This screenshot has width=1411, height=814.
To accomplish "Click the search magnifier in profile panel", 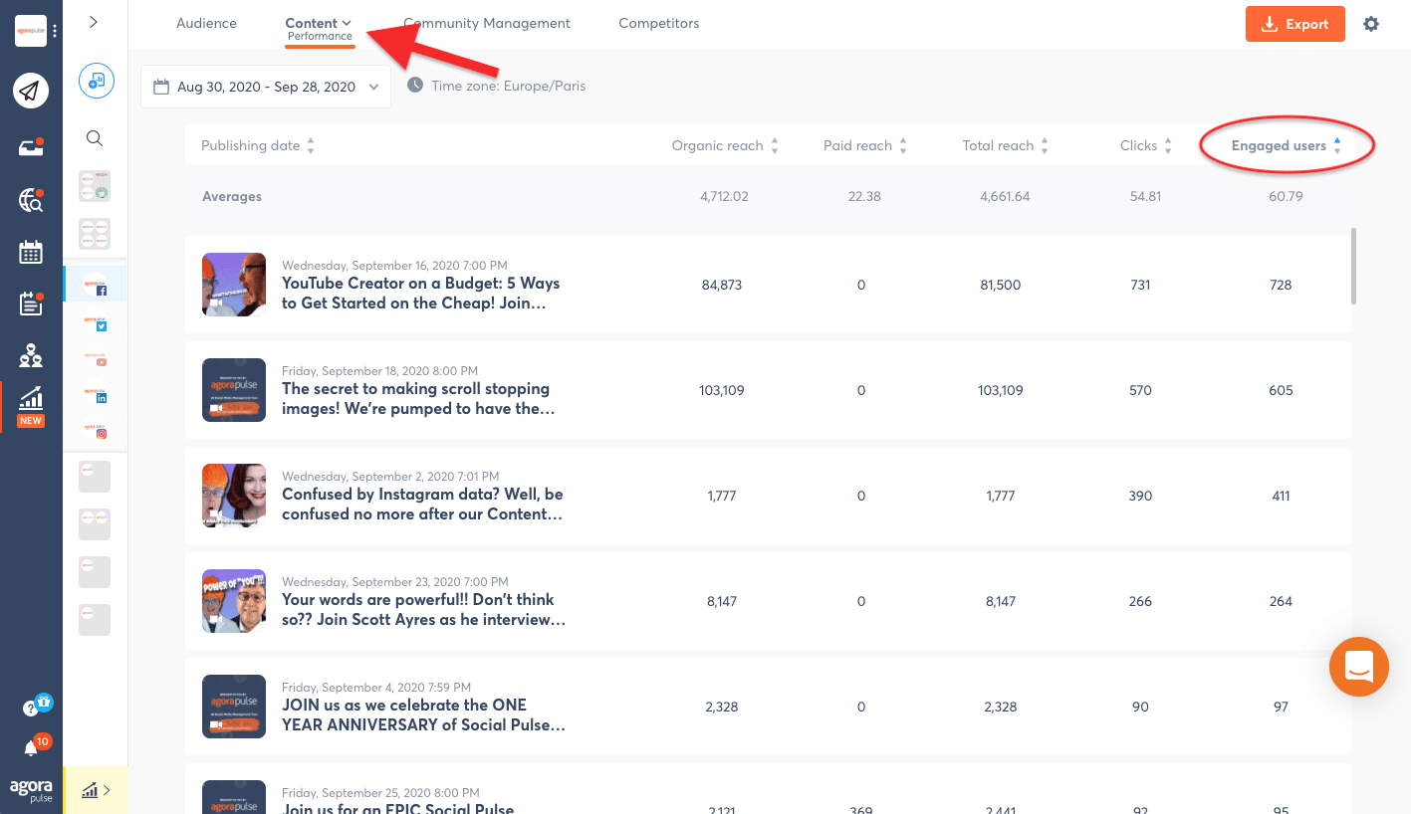I will point(95,138).
